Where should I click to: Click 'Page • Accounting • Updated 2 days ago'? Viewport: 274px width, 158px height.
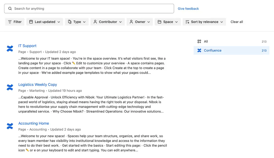[x=49, y=130]
